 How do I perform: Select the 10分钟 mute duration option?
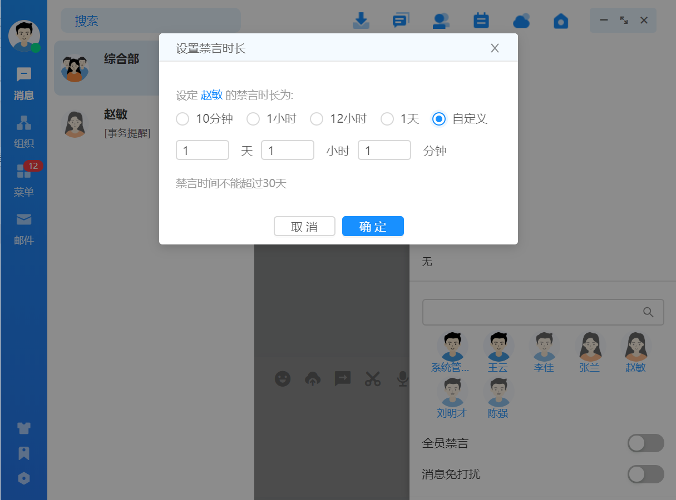(182, 119)
